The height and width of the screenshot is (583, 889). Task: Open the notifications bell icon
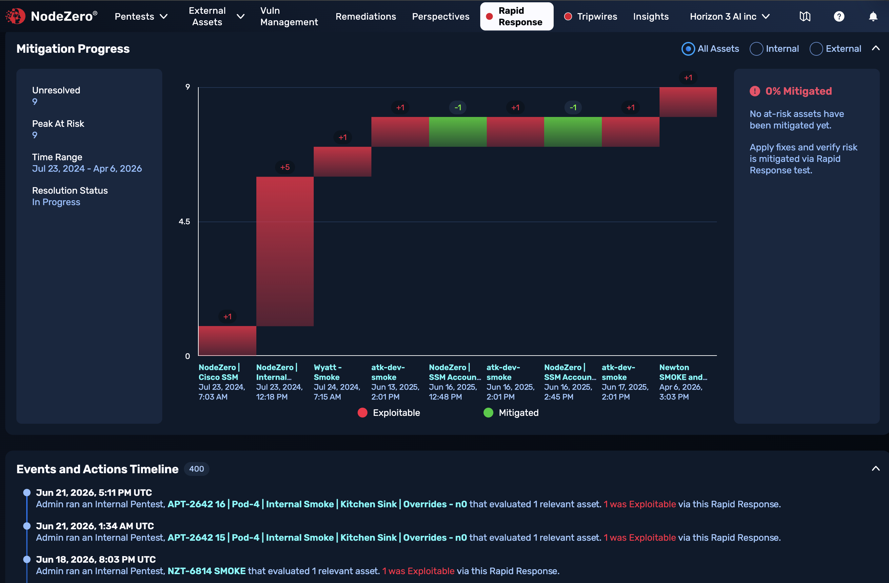point(873,16)
